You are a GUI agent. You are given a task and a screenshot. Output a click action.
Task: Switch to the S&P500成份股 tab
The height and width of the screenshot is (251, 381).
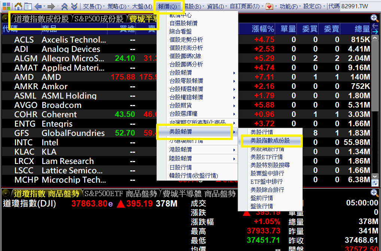coord(99,19)
